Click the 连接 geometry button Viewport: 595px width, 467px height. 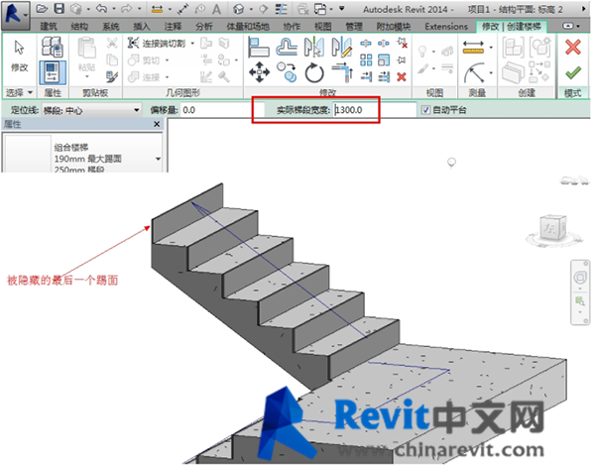[146, 77]
